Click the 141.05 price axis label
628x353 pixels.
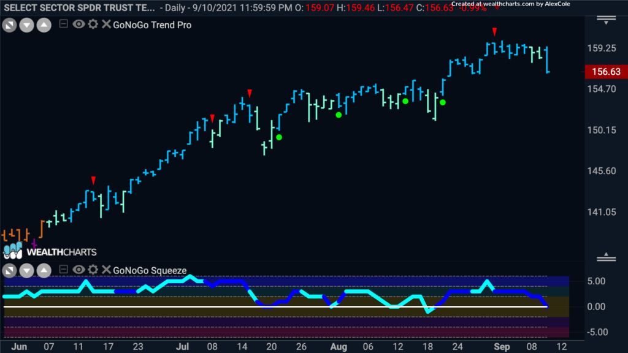(602, 211)
